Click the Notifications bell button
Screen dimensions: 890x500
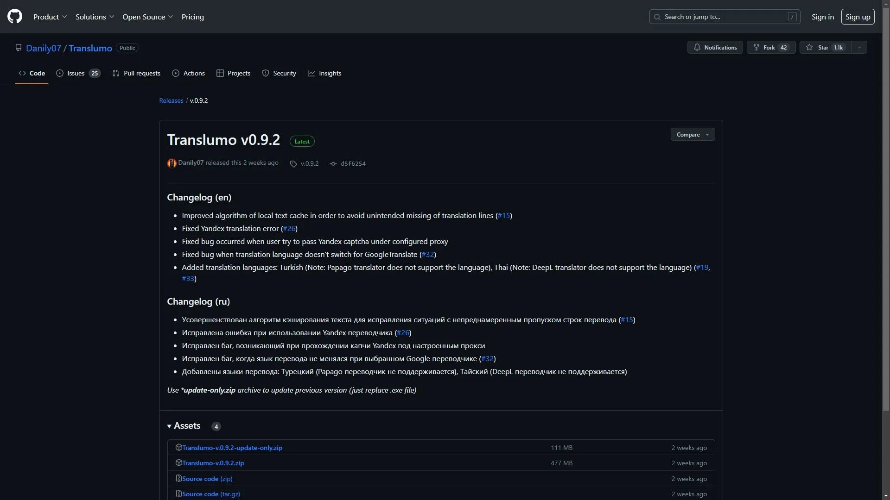coord(715,47)
